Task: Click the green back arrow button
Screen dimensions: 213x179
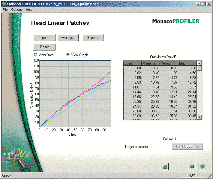Action: point(191,166)
